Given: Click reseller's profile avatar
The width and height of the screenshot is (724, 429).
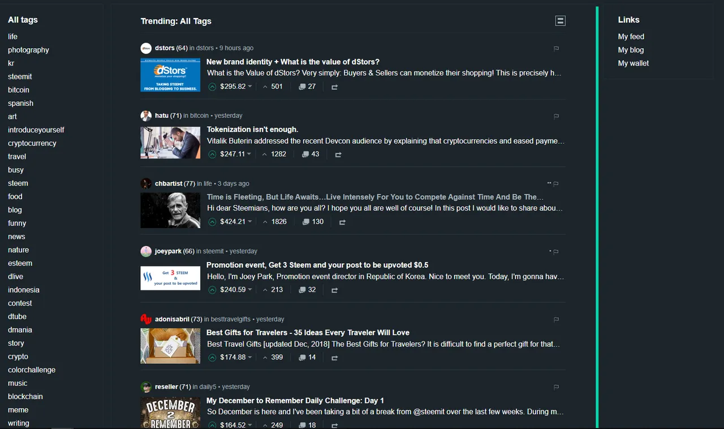Looking at the screenshot, I should pyautogui.click(x=146, y=387).
